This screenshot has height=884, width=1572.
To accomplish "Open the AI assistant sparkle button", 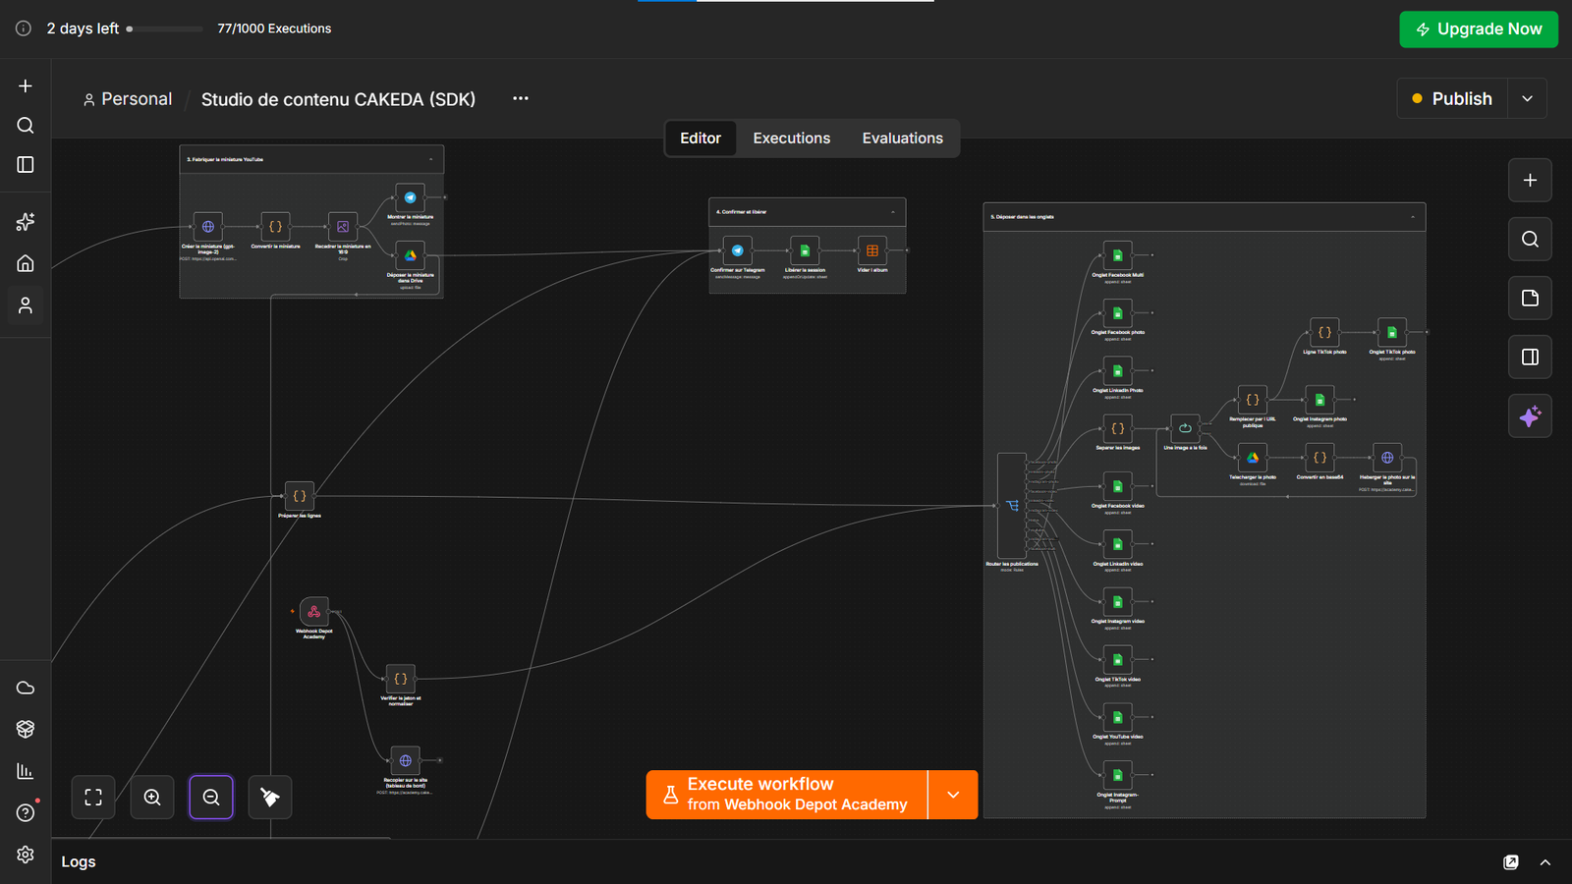I will (x=1530, y=416).
